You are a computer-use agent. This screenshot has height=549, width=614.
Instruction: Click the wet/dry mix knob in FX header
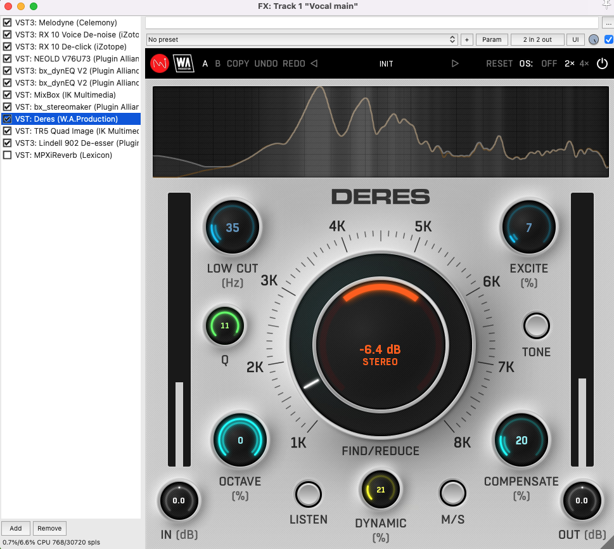(594, 39)
